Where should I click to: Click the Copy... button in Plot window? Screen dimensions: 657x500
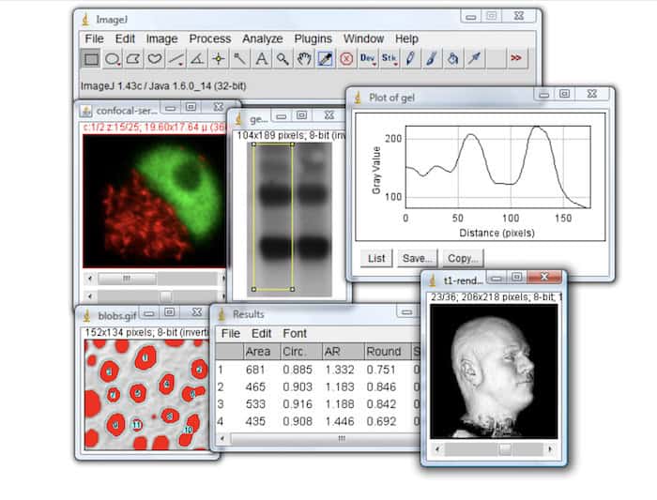[x=463, y=258]
